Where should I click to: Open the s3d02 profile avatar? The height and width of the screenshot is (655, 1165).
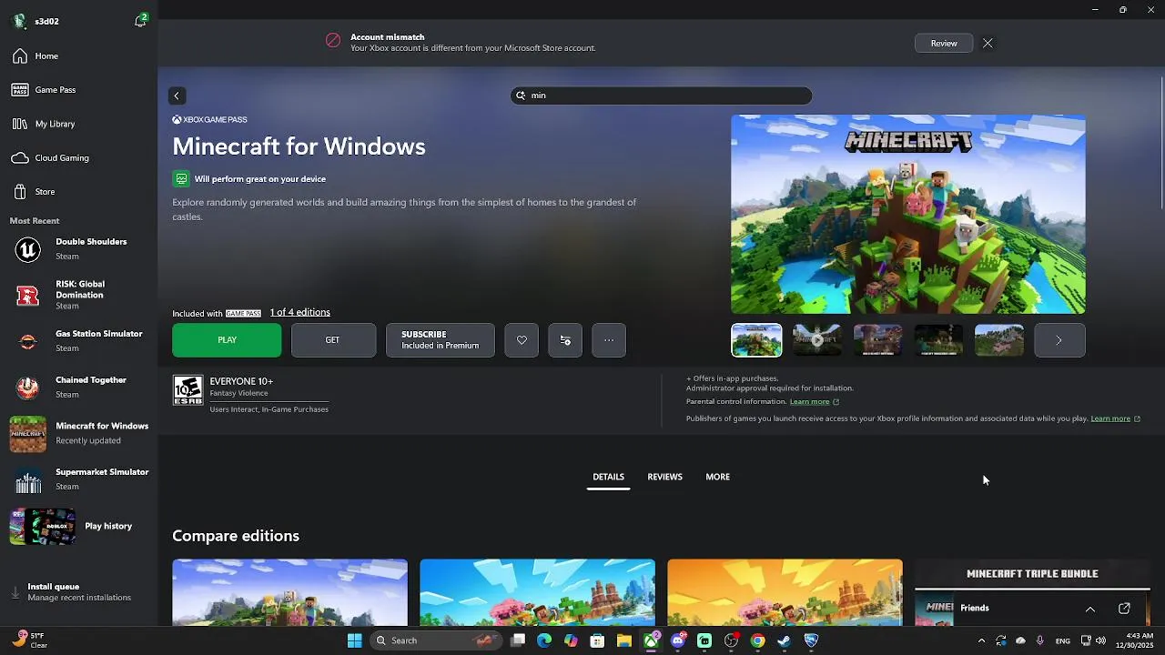19,21
